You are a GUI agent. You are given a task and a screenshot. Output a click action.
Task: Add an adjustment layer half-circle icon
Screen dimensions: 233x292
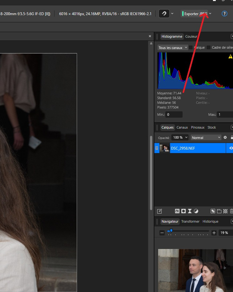click(x=196, y=211)
